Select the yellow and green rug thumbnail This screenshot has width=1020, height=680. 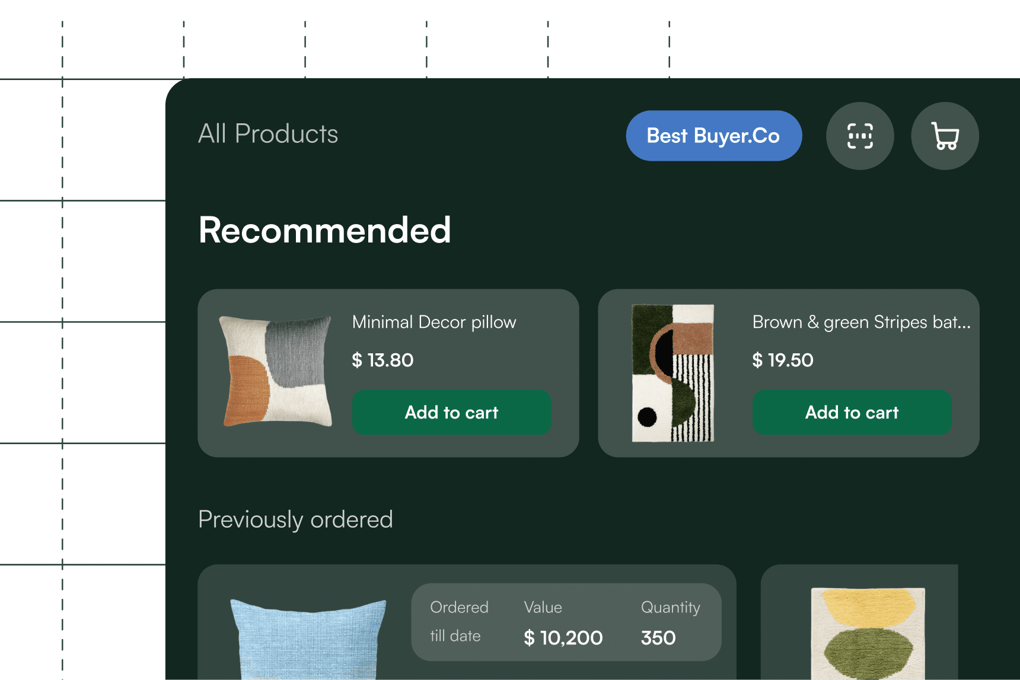coord(868,633)
